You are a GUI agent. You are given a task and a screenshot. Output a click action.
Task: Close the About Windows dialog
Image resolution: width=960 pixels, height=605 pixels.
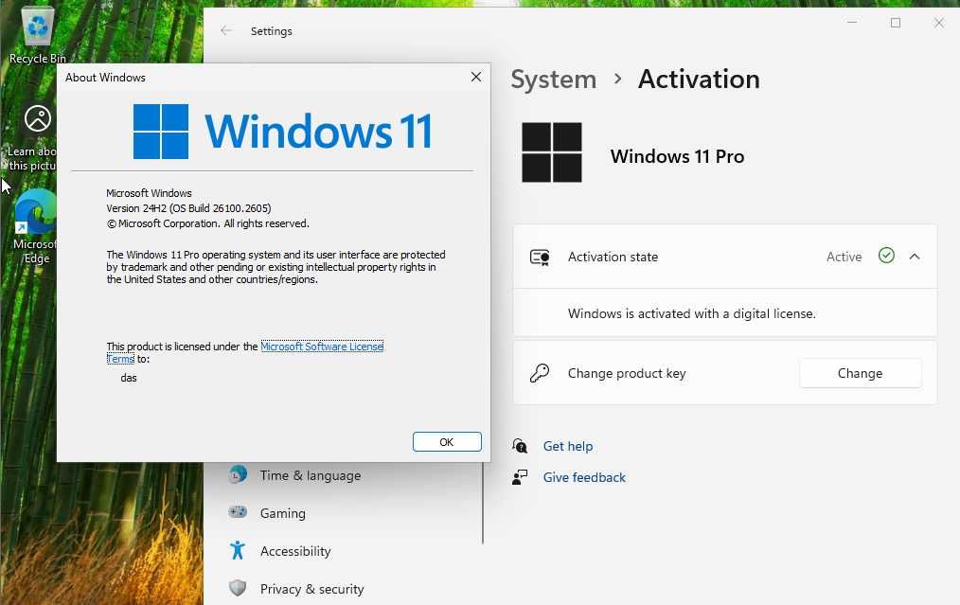[x=475, y=77]
